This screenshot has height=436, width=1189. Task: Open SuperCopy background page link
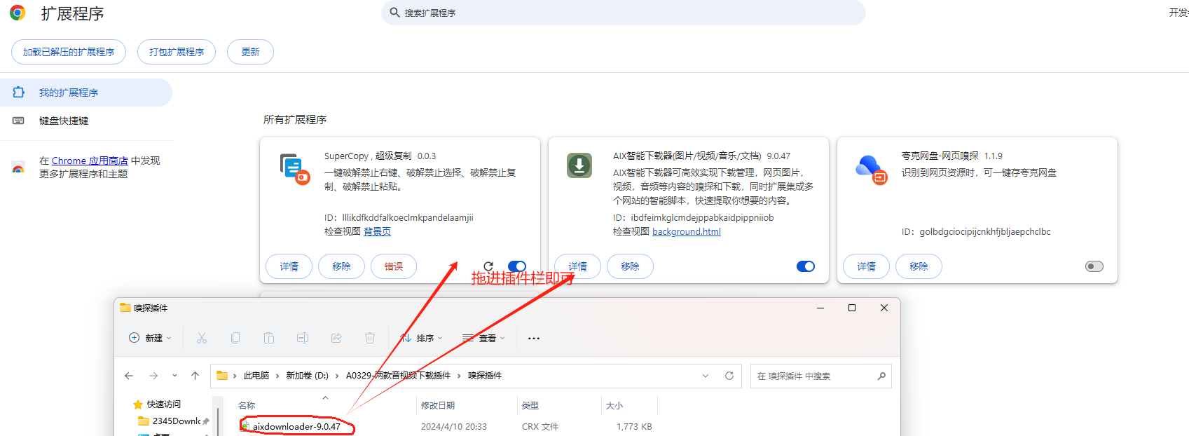[377, 231]
